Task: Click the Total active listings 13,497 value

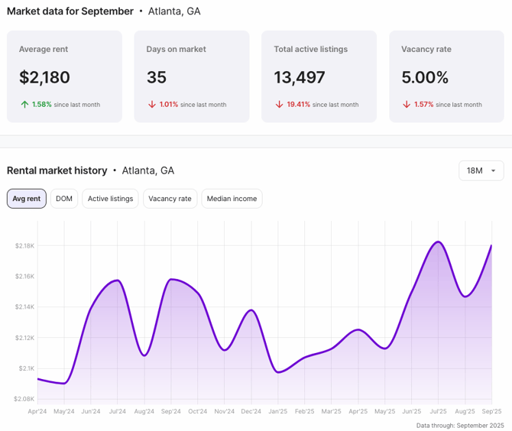Action: click(x=300, y=77)
